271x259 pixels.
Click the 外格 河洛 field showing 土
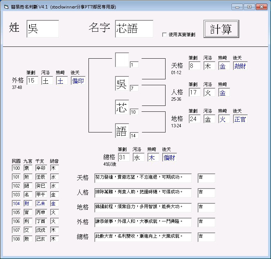click(x=47, y=80)
